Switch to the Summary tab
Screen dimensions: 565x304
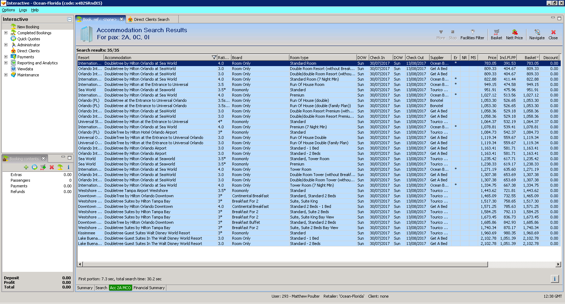pos(85,288)
